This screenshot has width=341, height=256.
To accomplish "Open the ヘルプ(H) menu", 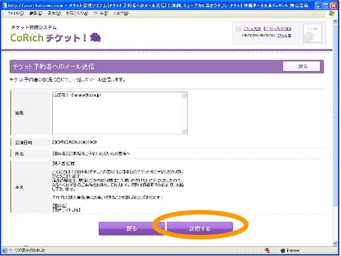I will pyautogui.click(x=120, y=13).
